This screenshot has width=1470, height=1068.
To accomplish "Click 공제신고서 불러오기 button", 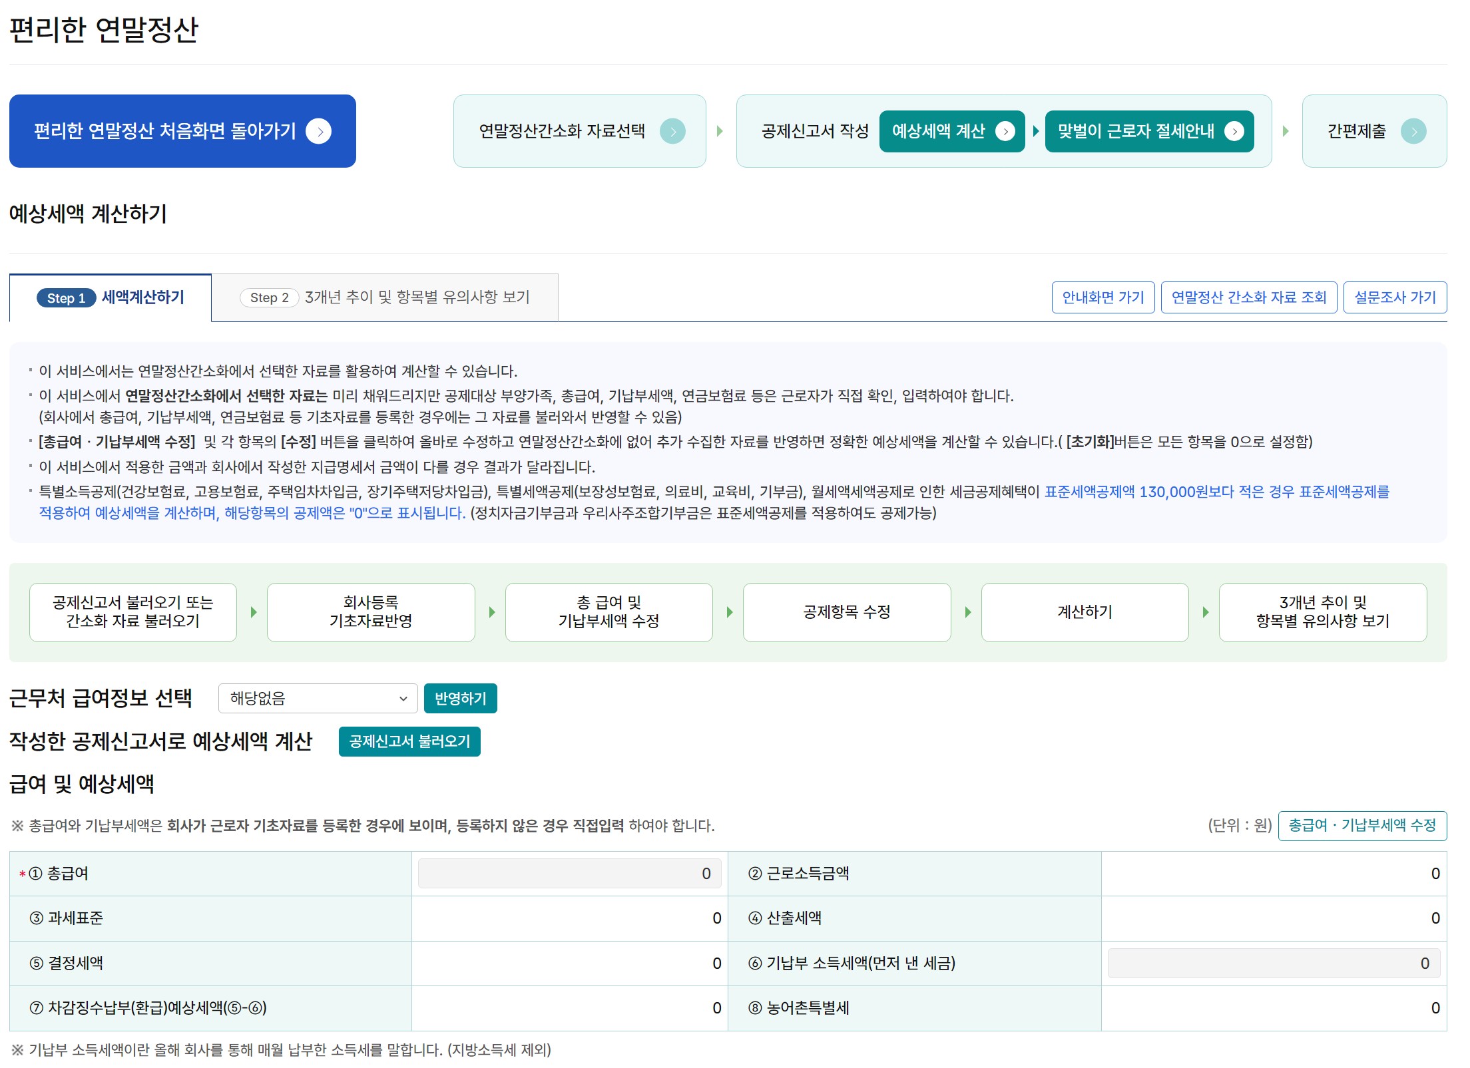I will click(x=409, y=741).
